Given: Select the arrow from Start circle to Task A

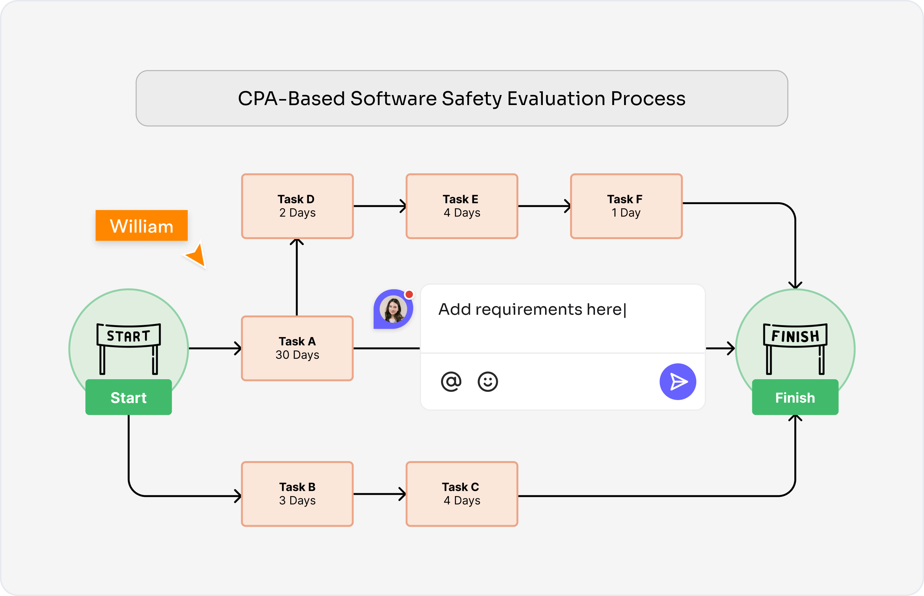Looking at the screenshot, I should click(215, 348).
